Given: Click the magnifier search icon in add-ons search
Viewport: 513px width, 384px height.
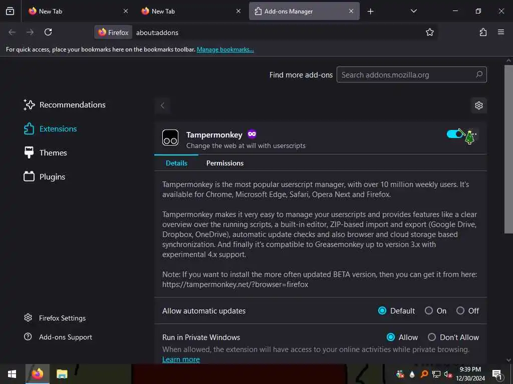Looking at the screenshot, I should (479, 74).
